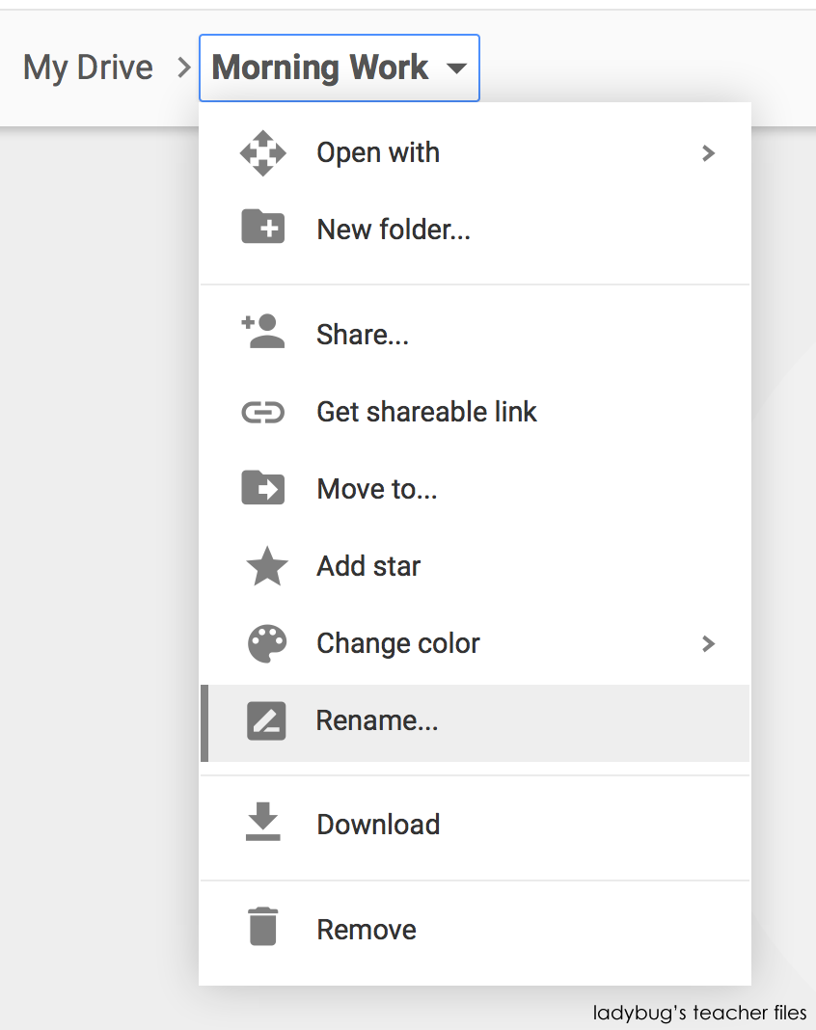Click the My Drive breadcrumb link

click(x=88, y=67)
